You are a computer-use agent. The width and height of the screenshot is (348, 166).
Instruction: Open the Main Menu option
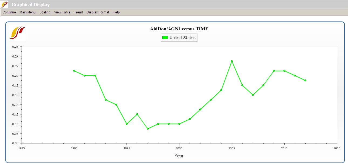28,12
